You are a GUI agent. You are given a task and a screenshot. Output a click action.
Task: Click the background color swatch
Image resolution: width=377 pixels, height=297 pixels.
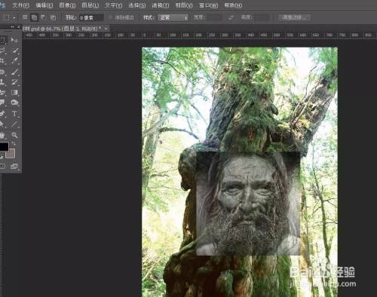[x=11, y=153]
